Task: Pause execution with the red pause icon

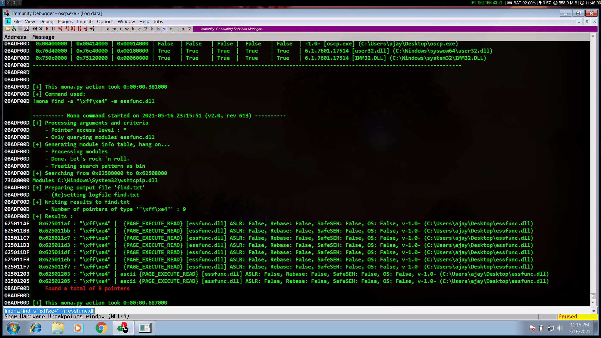Action: point(53,29)
